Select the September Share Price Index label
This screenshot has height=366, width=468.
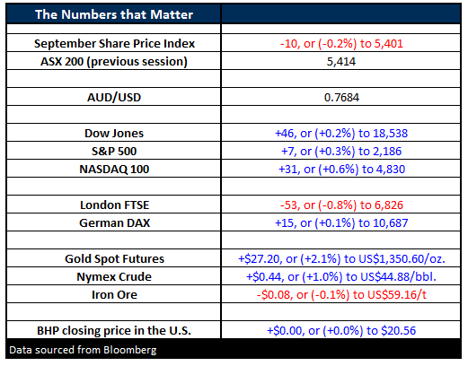[x=114, y=43]
